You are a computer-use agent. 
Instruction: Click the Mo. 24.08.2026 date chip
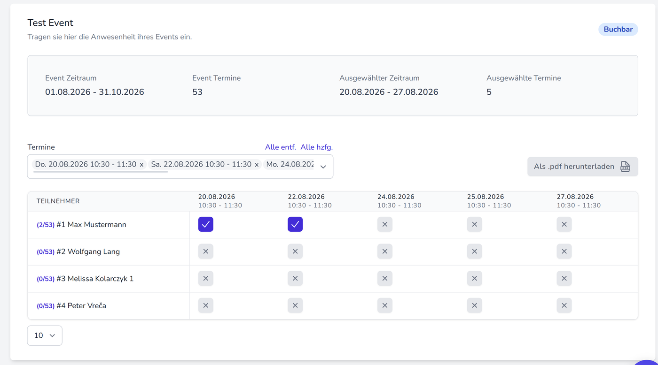(x=290, y=165)
